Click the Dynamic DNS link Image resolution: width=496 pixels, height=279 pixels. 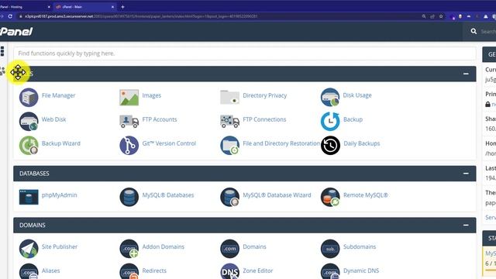361,270
